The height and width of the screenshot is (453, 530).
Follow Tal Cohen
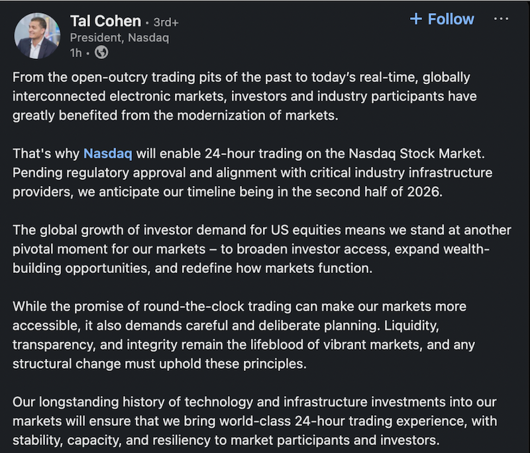pos(450,19)
